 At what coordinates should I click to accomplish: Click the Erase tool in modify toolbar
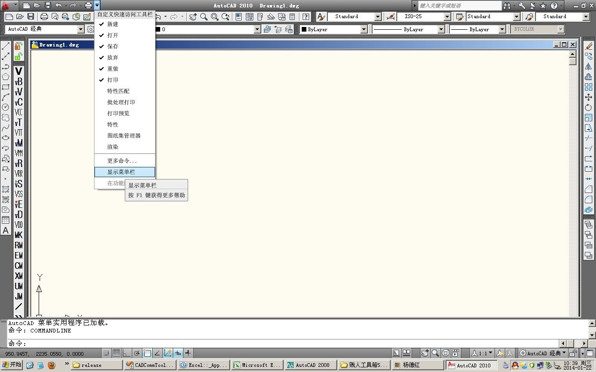click(x=589, y=46)
